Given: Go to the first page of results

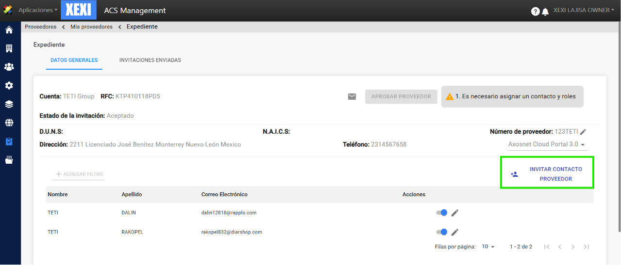Looking at the screenshot, I should [x=547, y=247].
